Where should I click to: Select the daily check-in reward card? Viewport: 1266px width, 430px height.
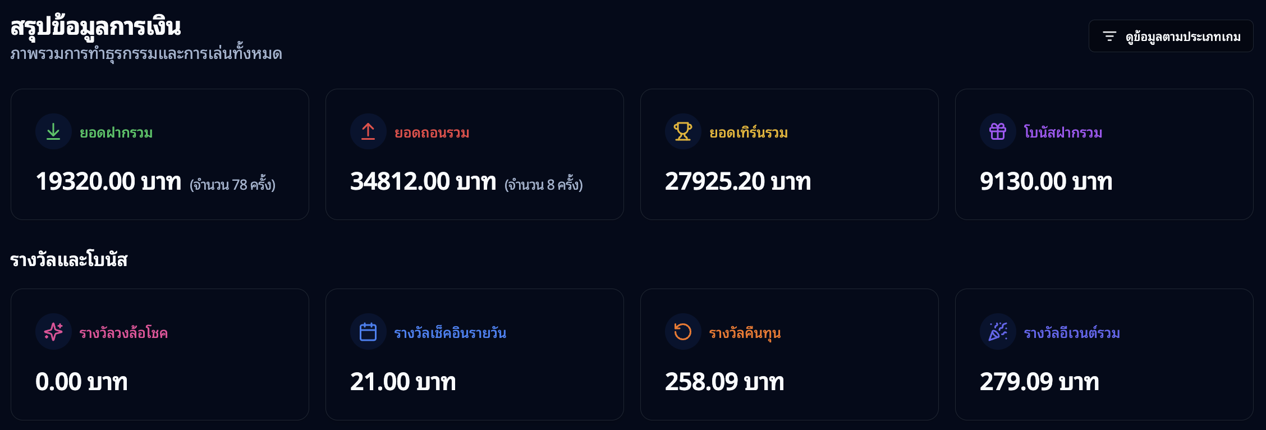pyautogui.click(x=475, y=354)
